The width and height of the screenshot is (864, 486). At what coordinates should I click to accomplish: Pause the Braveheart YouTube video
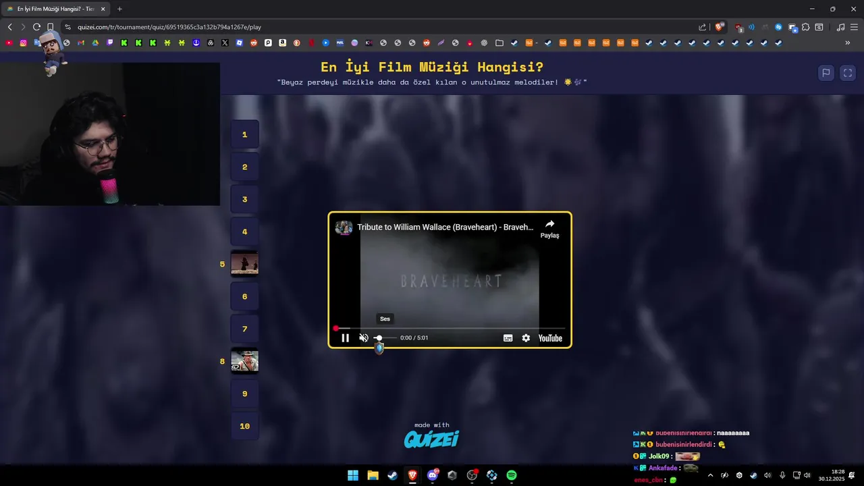click(x=345, y=338)
